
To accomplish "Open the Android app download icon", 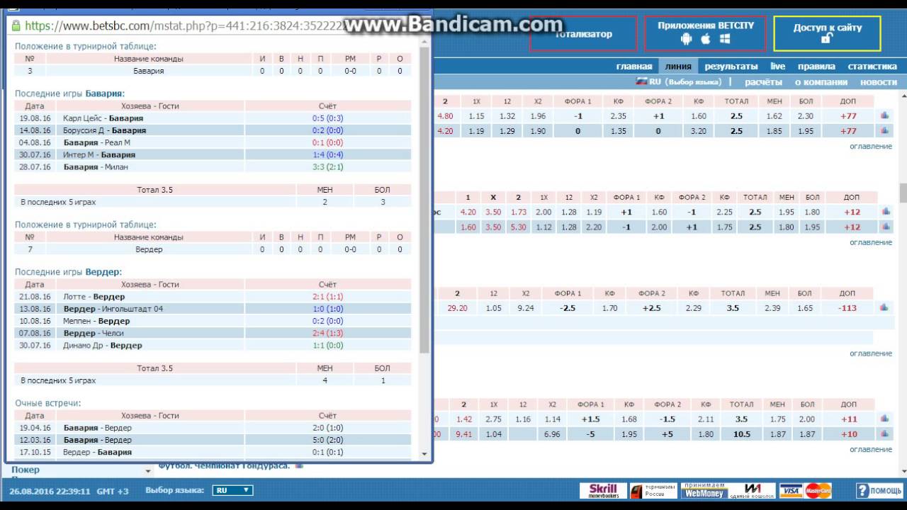I will pos(686,39).
